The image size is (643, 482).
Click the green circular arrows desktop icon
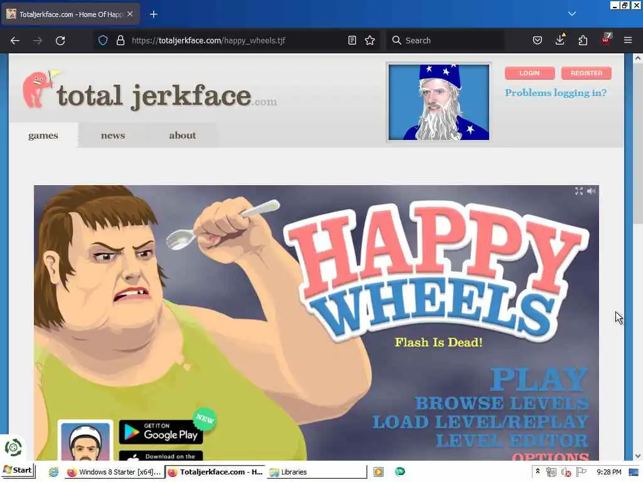coord(13,447)
